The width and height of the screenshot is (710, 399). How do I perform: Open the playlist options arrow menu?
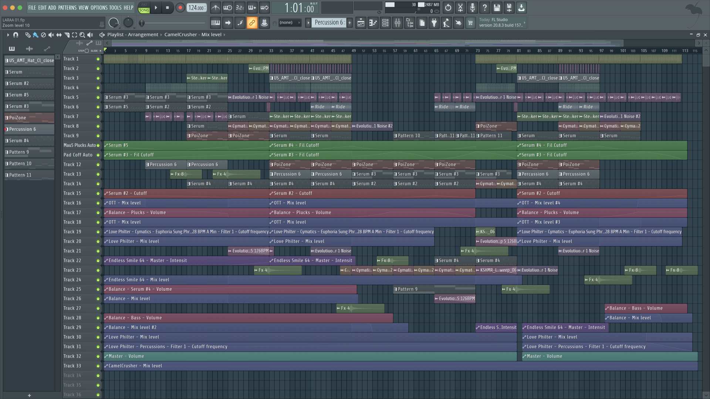click(8, 35)
